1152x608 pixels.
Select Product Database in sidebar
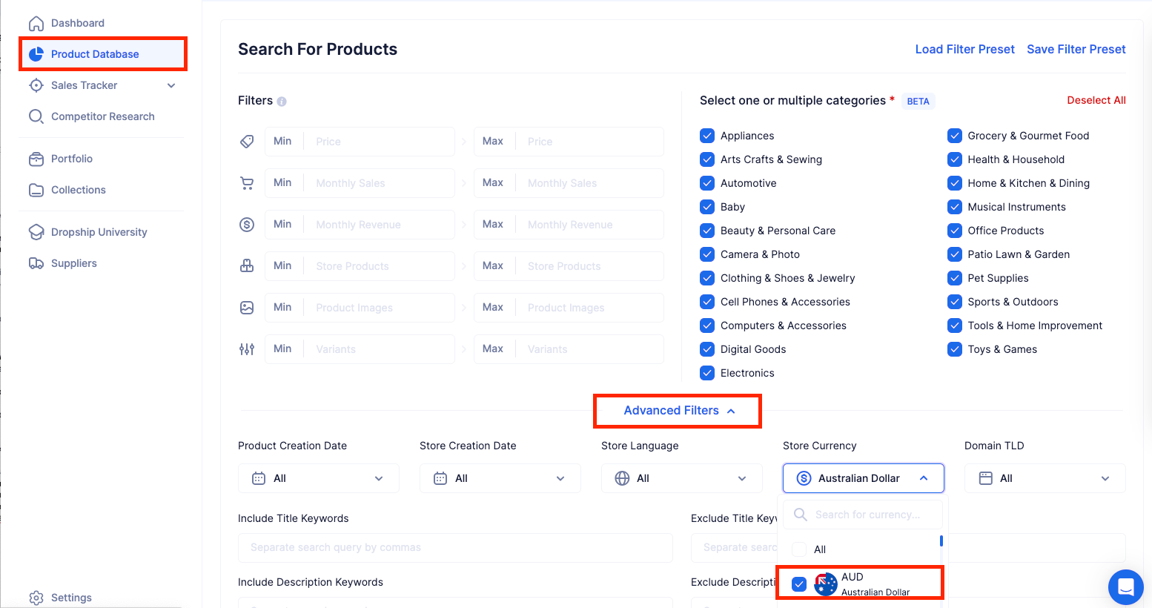[x=95, y=54]
